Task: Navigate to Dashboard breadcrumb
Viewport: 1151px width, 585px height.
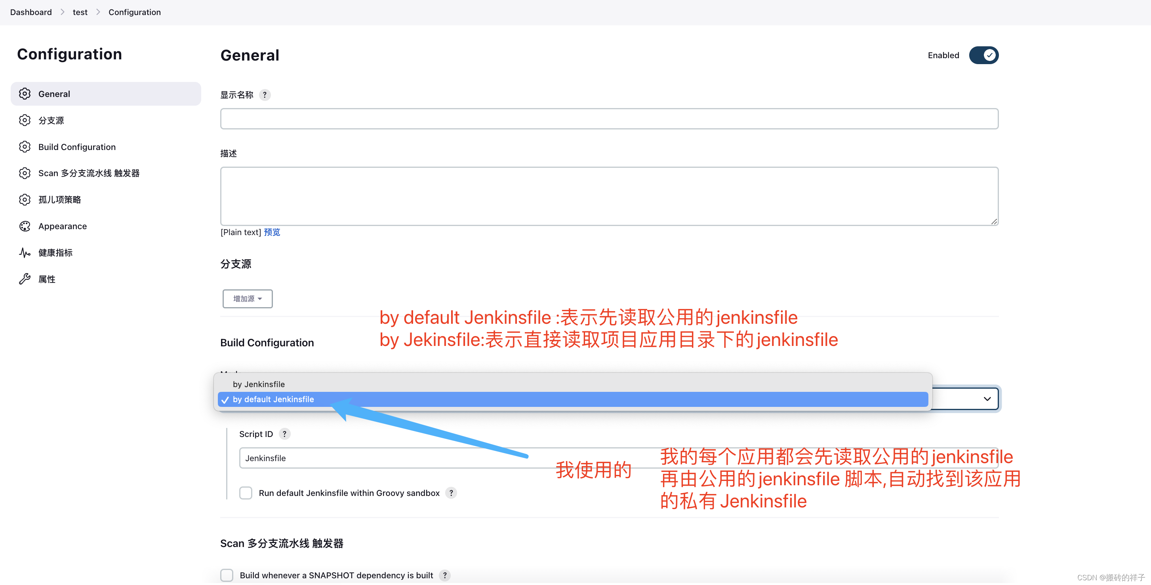Action: (31, 12)
